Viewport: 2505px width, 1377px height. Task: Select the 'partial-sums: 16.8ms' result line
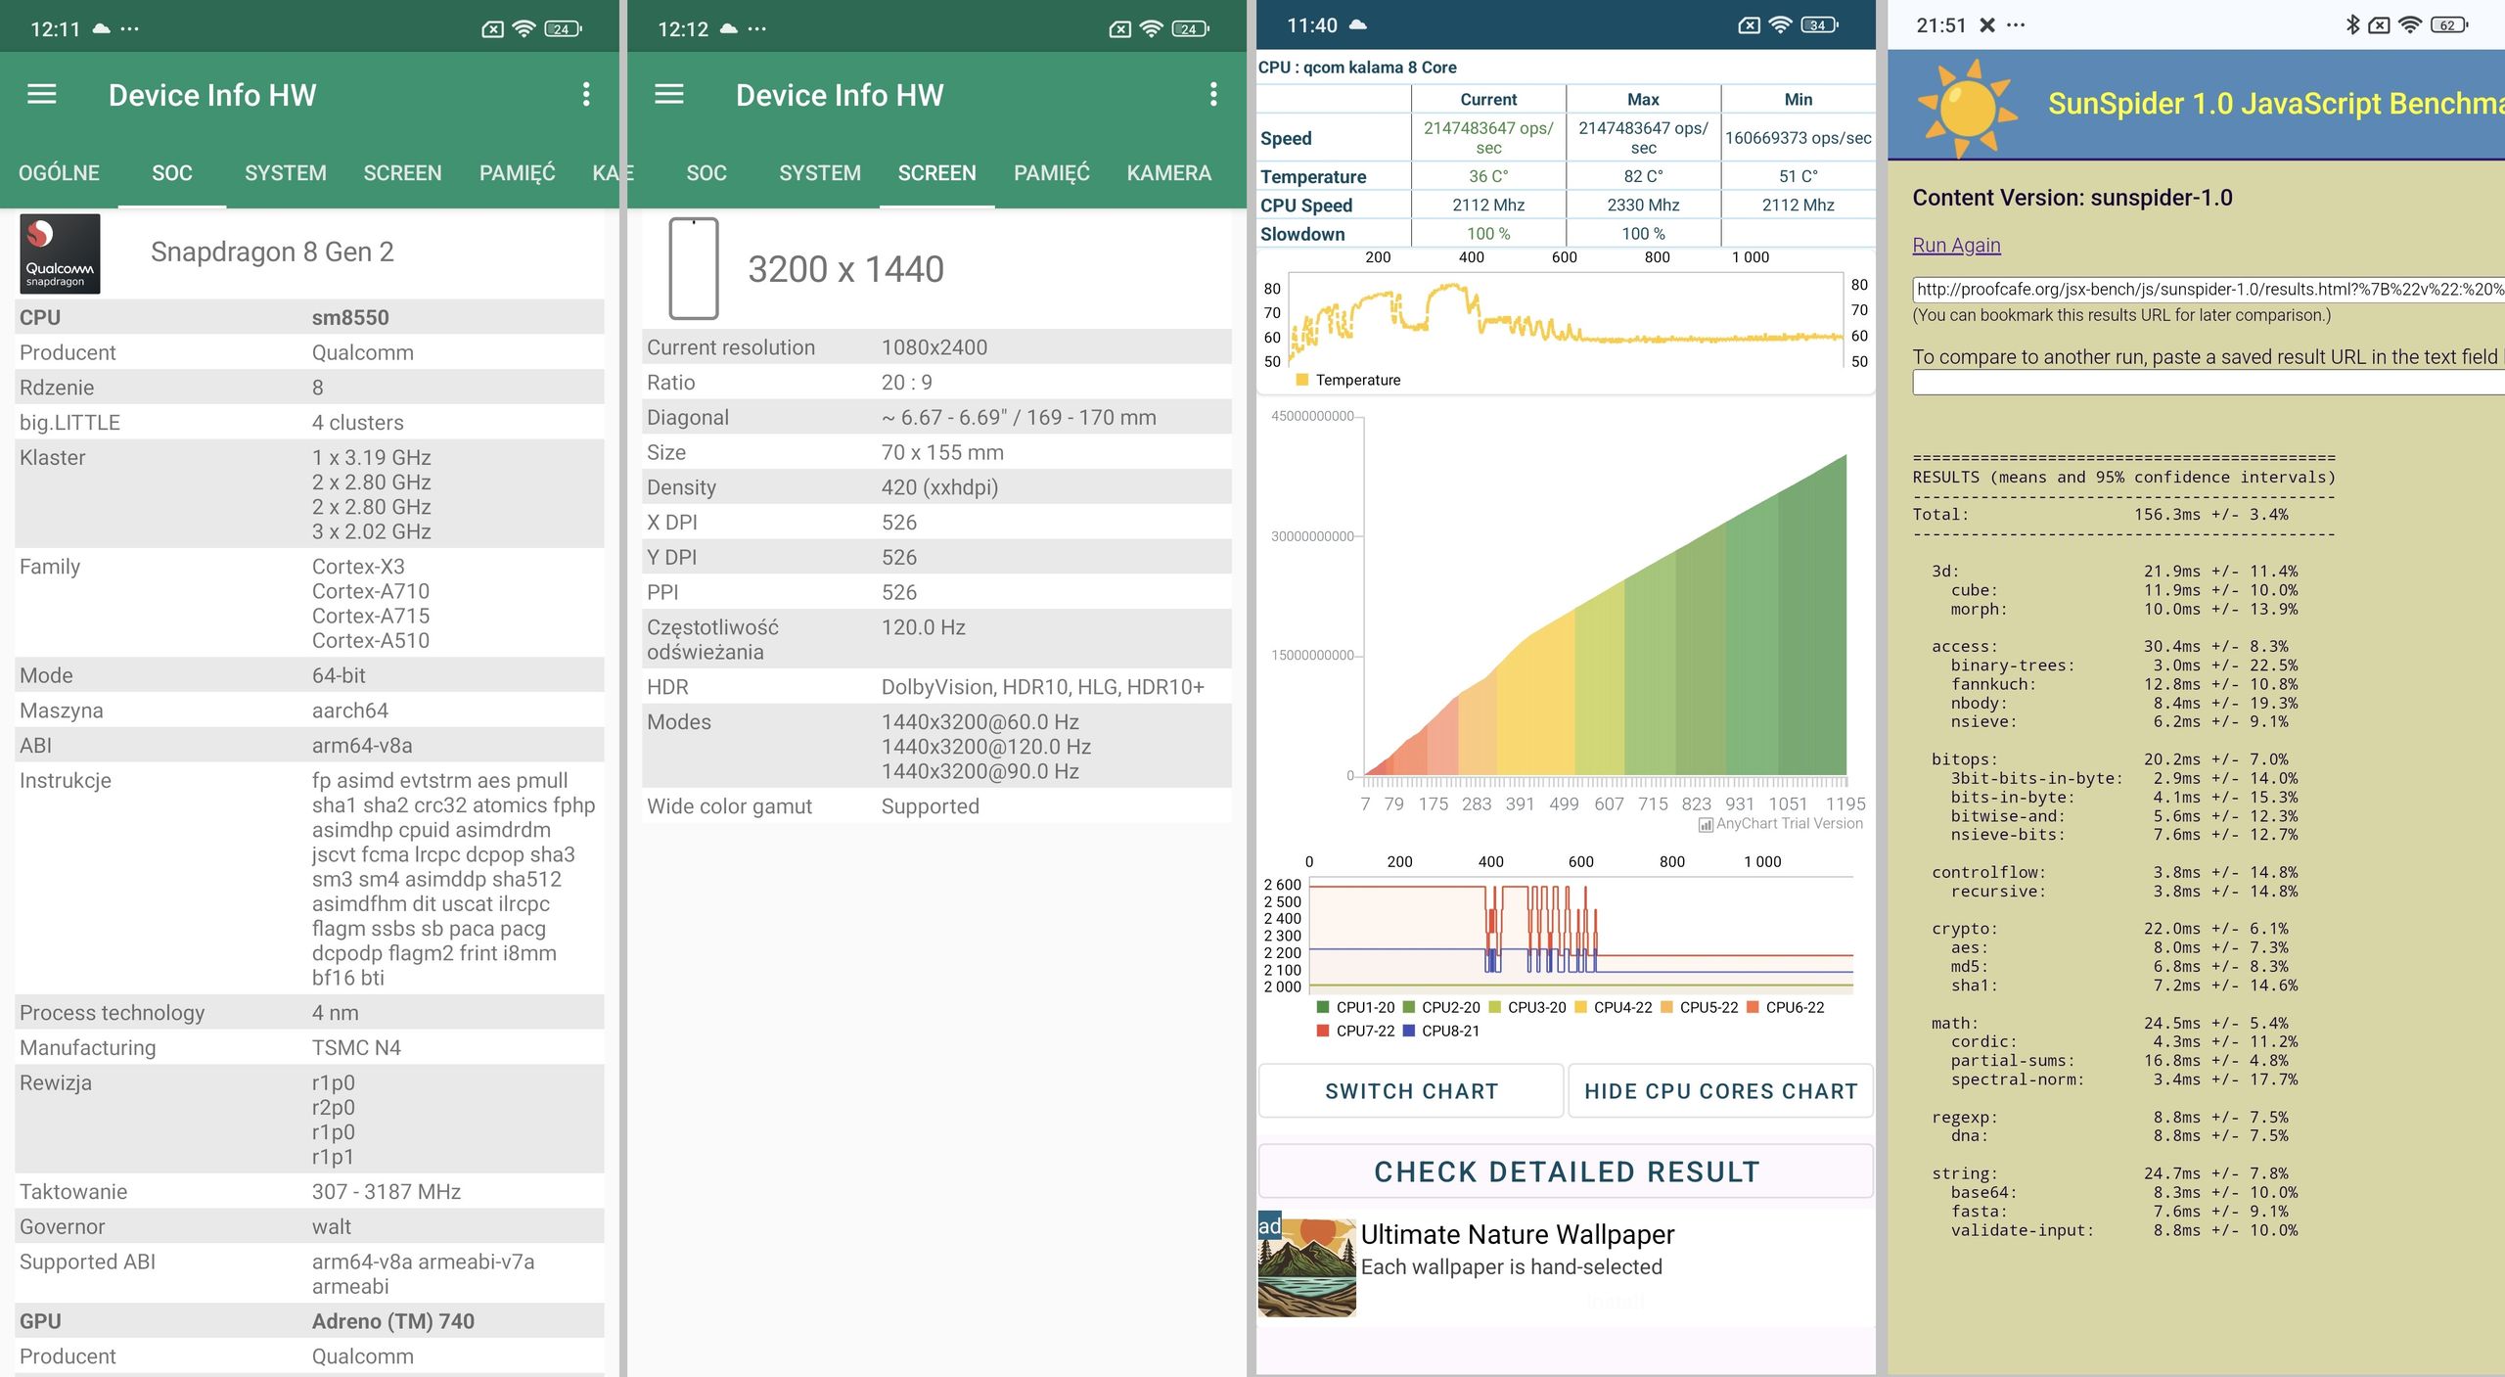click(x=2123, y=1061)
